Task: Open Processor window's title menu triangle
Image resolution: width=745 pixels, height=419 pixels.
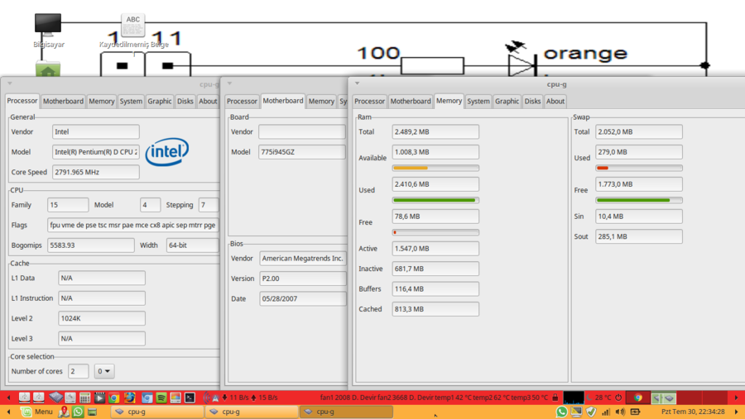Action: [x=9, y=83]
